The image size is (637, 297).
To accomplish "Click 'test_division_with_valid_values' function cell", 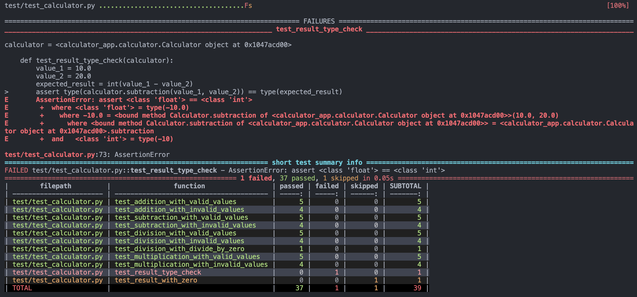I will [176, 233].
